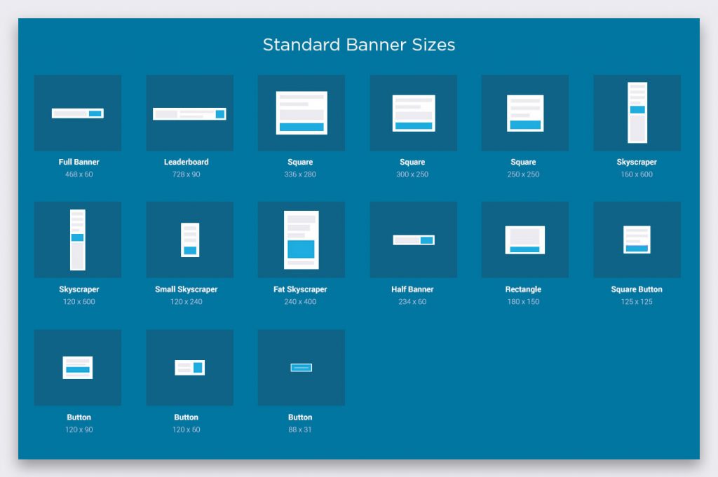This screenshot has height=477, width=718.
Task: Pick the Fat Skyscraper 240 x 400 preview
Action: point(300,239)
